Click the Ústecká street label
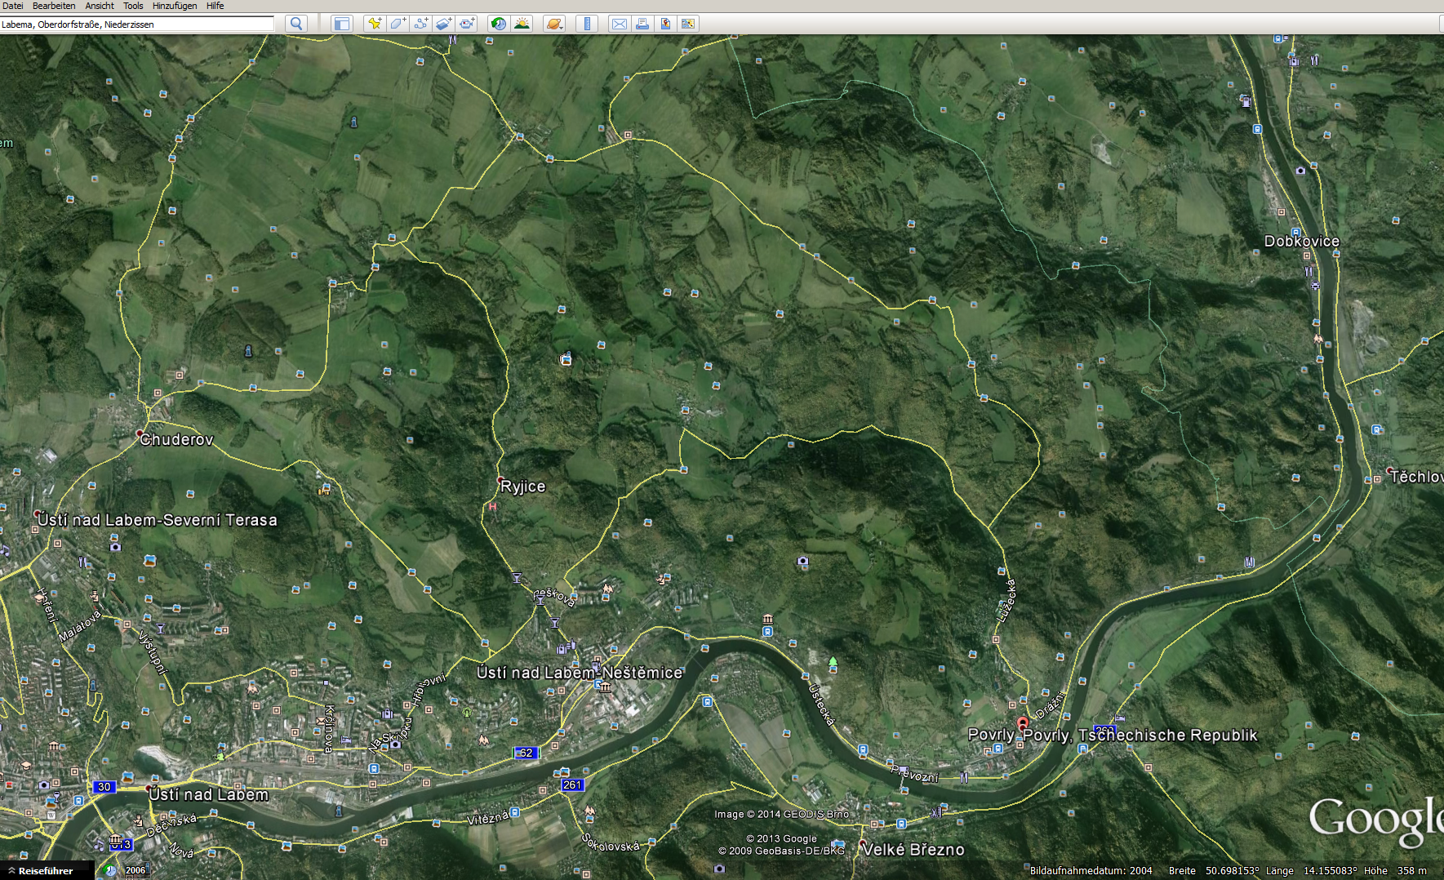1444x880 pixels. click(821, 704)
